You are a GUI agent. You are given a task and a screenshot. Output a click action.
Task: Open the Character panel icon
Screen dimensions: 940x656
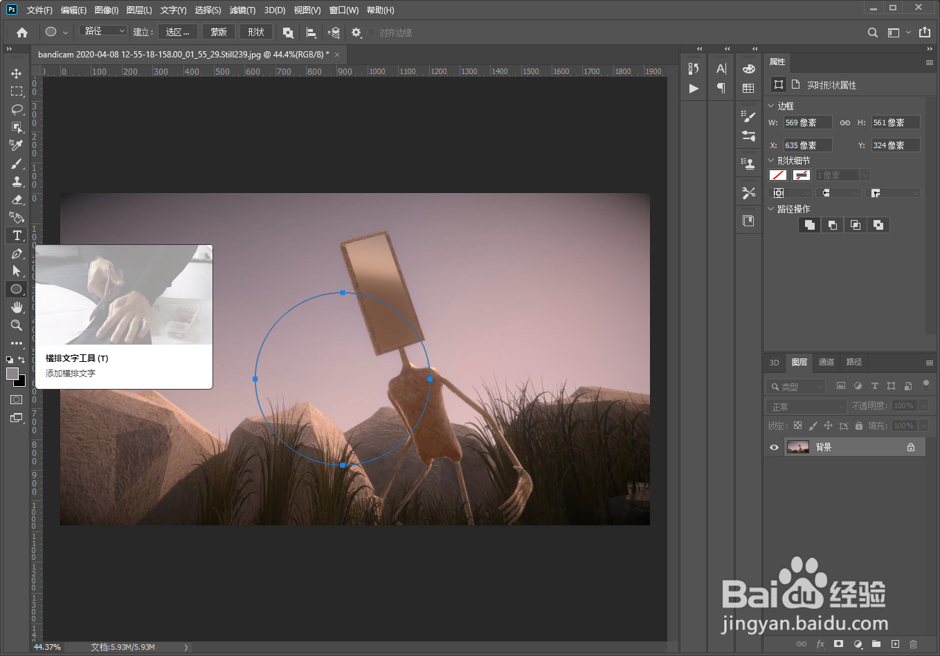tap(721, 69)
